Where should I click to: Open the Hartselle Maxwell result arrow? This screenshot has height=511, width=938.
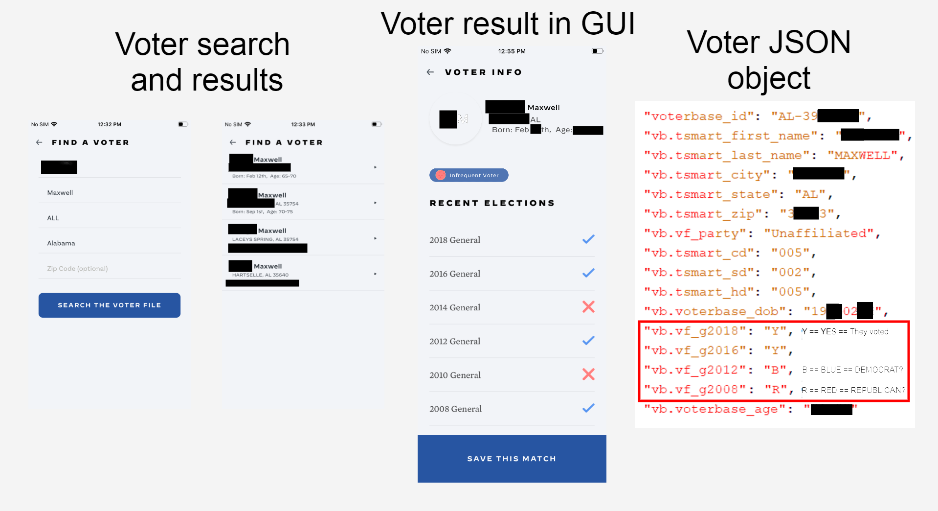375,274
